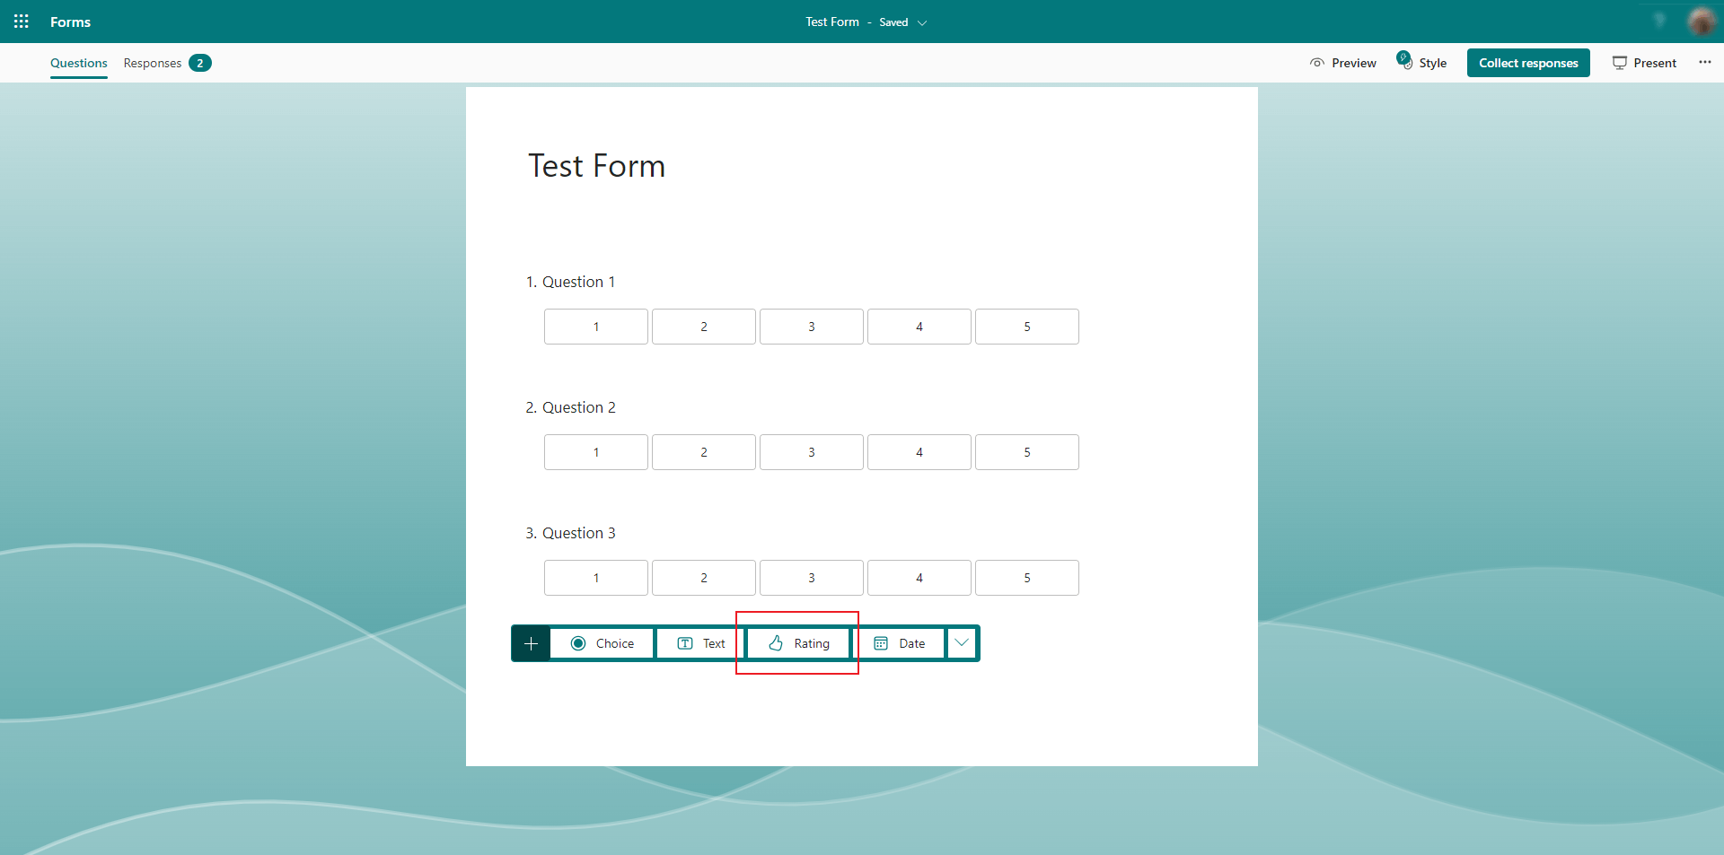1724x855 pixels.
Task: Open the form Style settings
Action: pos(1422,63)
